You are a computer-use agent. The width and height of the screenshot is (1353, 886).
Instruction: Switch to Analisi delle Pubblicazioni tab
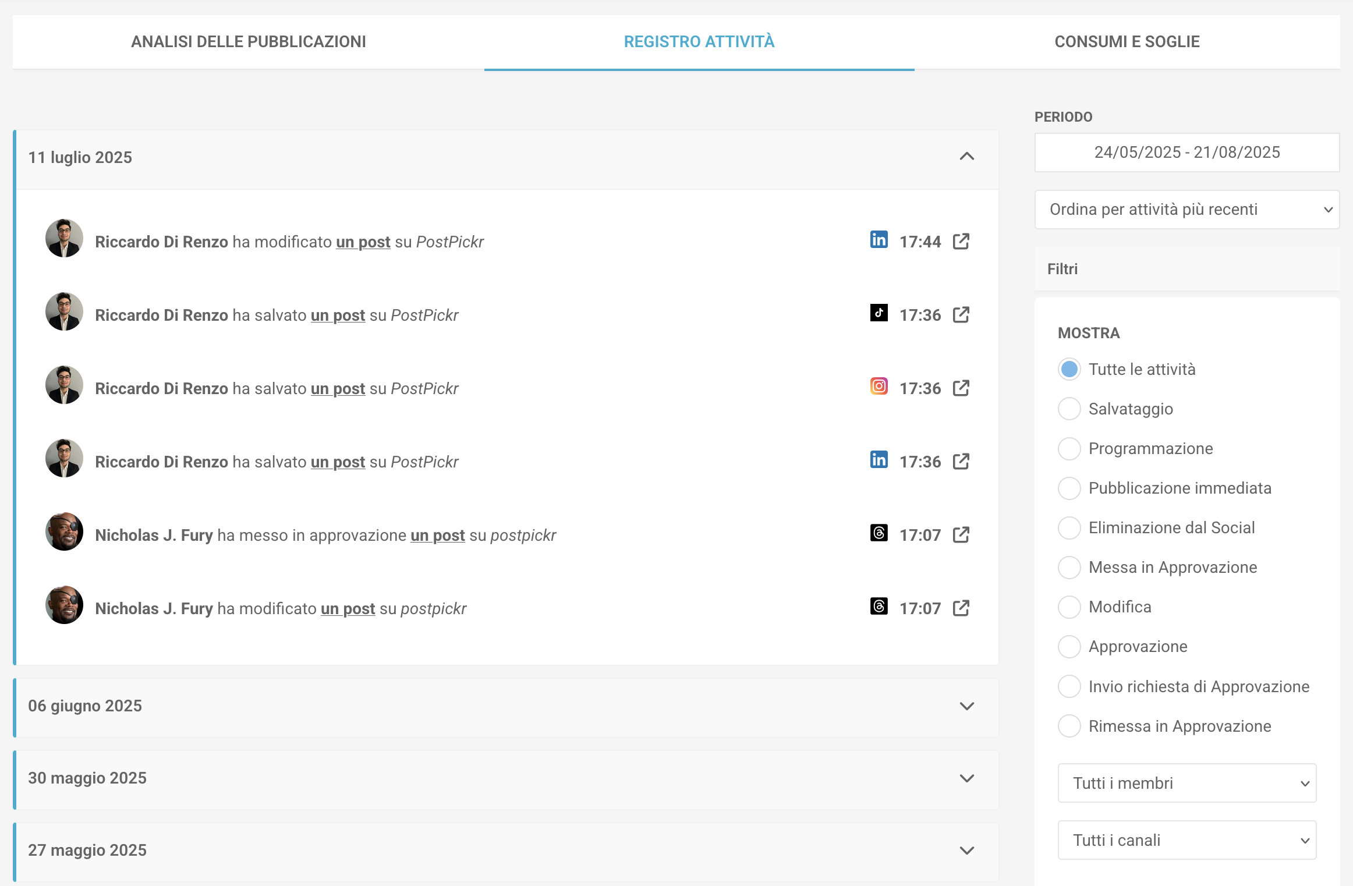point(249,42)
